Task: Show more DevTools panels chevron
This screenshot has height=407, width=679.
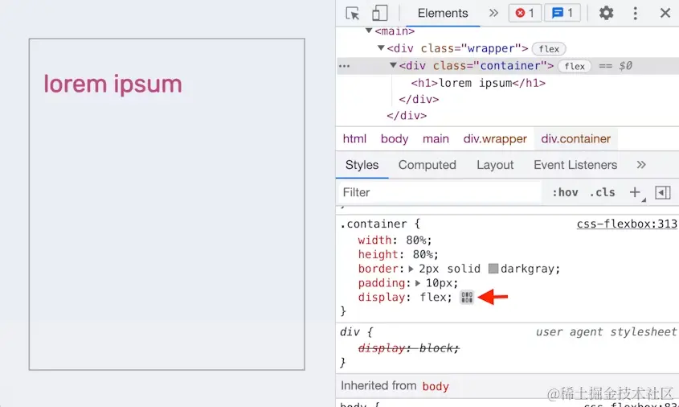Action: click(x=493, y=13)
